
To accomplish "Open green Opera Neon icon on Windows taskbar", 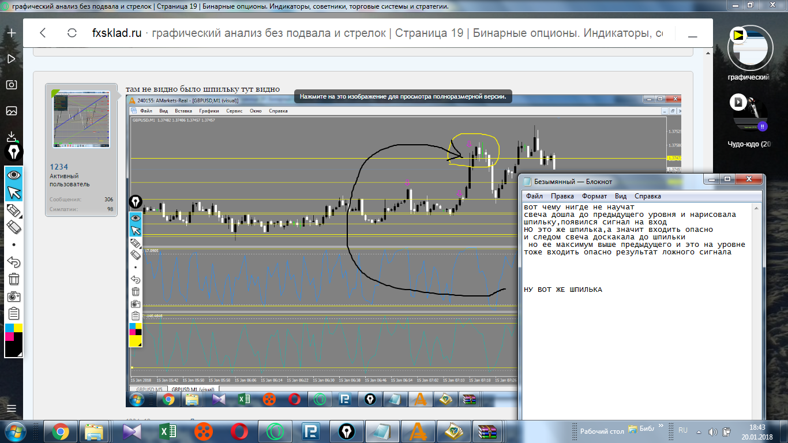I will coord(275,431).
